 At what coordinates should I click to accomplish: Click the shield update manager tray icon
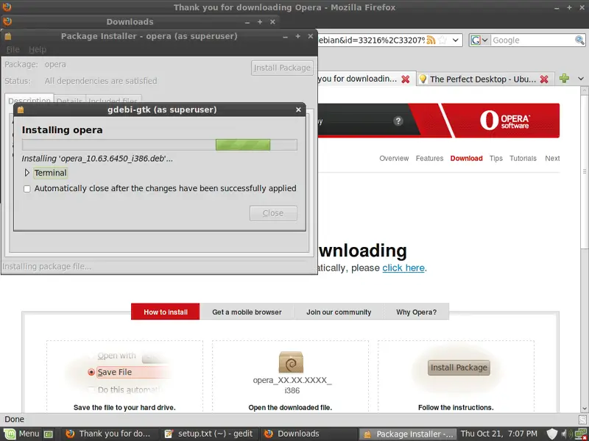point(551,434)
